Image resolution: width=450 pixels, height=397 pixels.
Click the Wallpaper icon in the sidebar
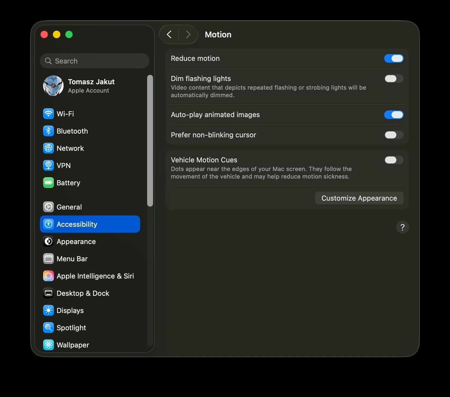point(48,345)
